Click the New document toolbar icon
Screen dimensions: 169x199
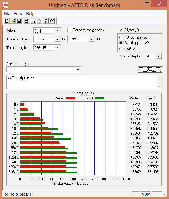click(7, 21)
